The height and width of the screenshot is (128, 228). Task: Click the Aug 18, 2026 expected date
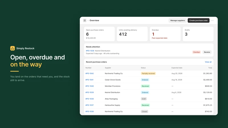[177, 80]
